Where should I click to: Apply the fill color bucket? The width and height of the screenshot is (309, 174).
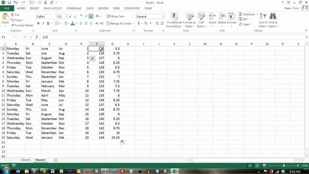pos(66,24)
